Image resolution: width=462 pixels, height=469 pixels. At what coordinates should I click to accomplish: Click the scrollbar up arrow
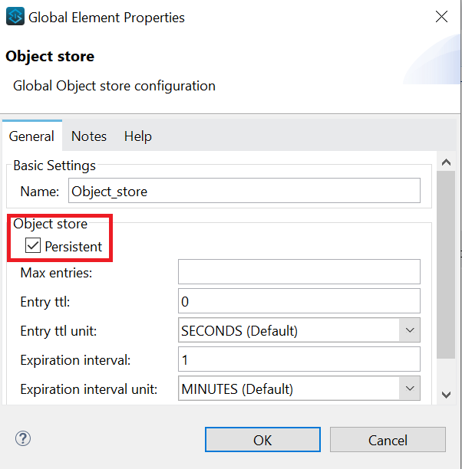coord(446,162)
